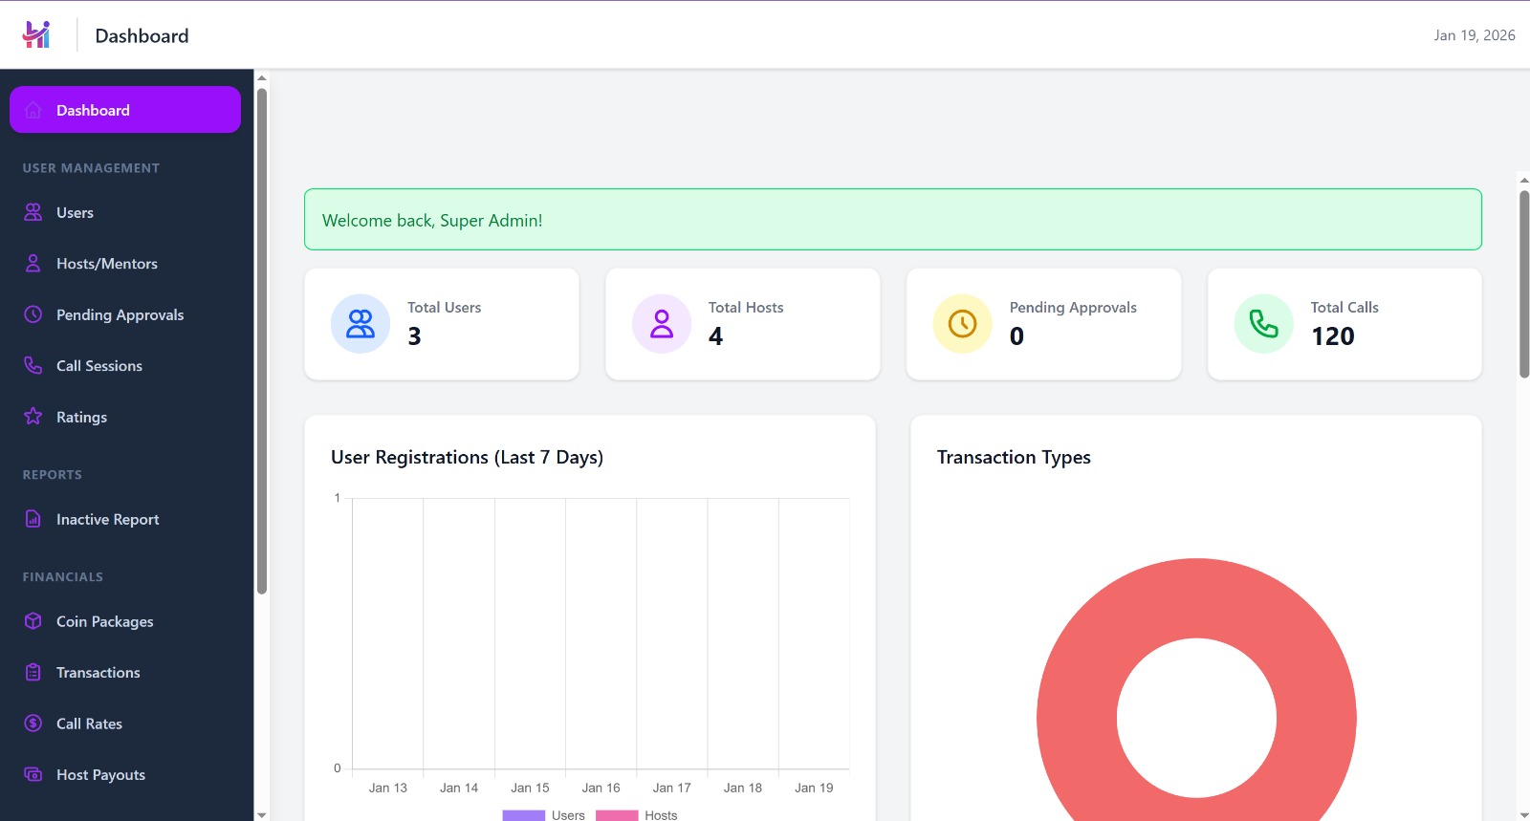Open the Transactions page link
This screenshot has width=1530, height=821.
pos(98,673)
